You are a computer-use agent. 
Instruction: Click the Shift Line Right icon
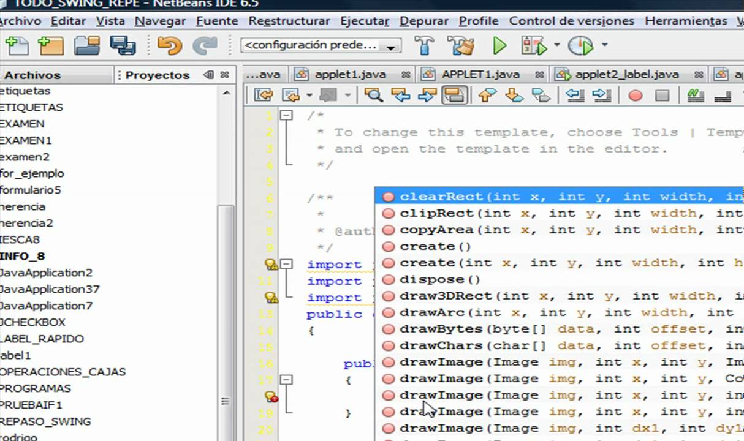[602, 95]
